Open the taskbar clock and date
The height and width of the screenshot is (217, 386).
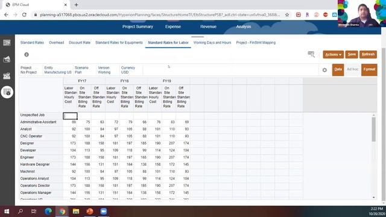tap(376, 212)
